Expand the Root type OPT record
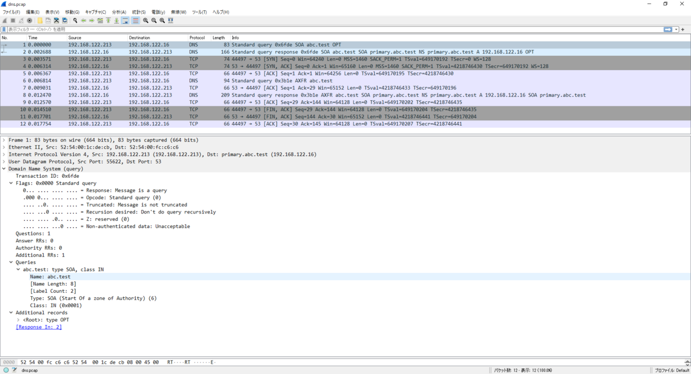Image resolution: width=691 pixels, height=374 pixels. (x=19, y=319)
